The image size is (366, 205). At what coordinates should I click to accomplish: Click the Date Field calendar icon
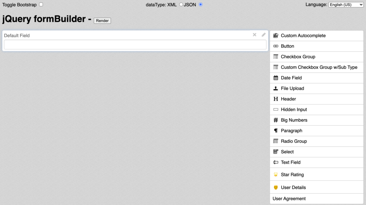(276, 78)
